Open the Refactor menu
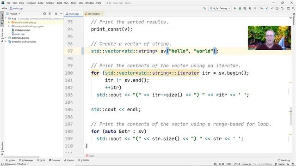 pos(50,3)
